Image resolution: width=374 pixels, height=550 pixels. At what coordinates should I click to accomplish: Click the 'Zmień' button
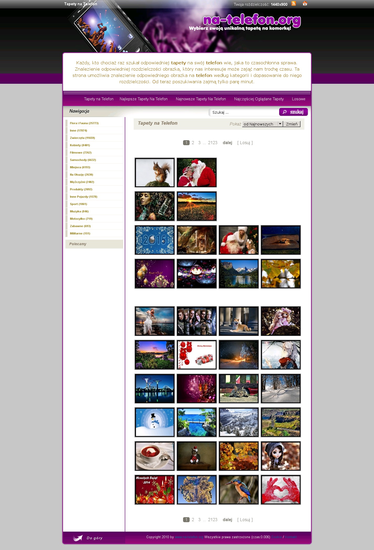point(292,124)
